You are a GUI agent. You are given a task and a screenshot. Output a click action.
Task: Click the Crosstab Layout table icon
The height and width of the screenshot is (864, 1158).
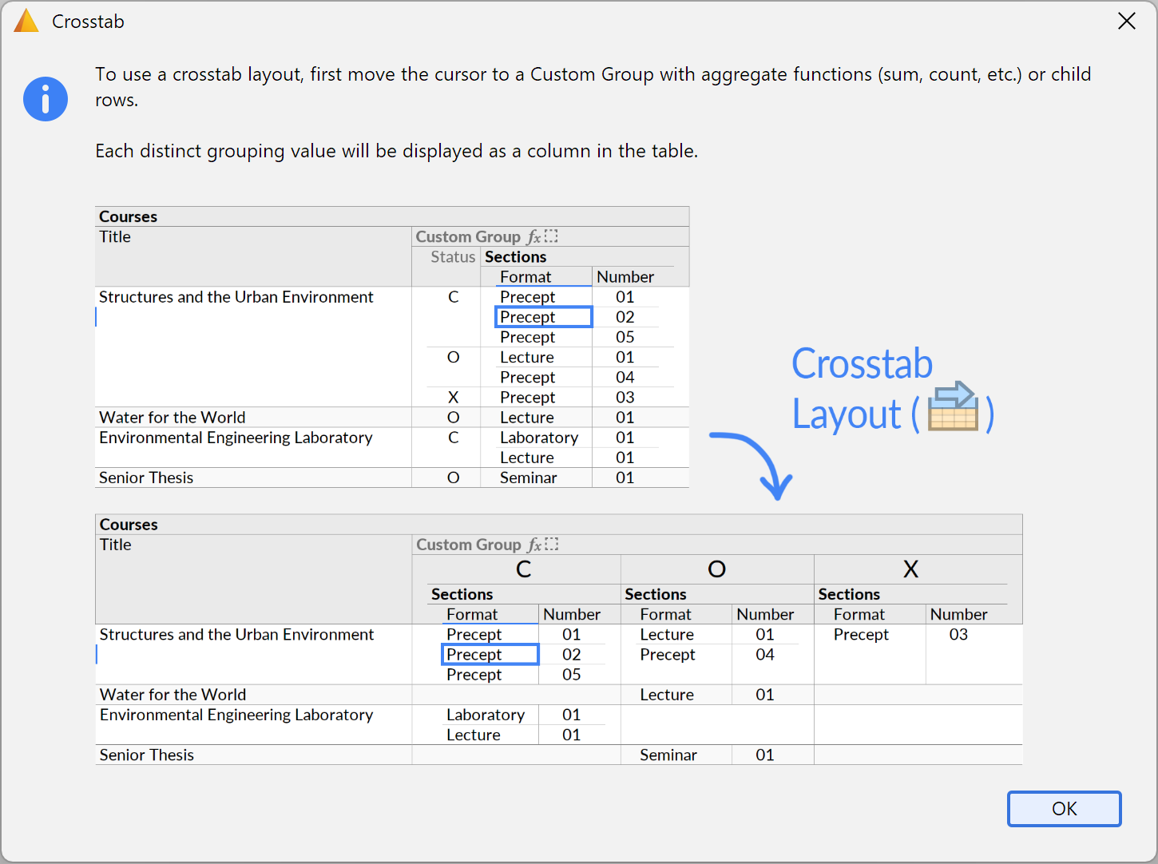coord(953,406)
